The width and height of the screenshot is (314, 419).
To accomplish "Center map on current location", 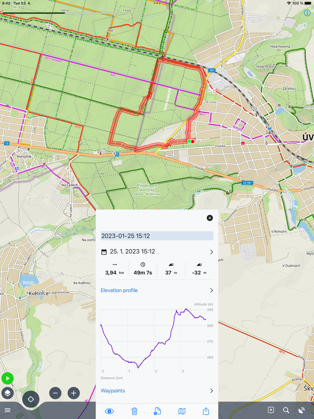I will pyautogui.click(x=31, y=399).
